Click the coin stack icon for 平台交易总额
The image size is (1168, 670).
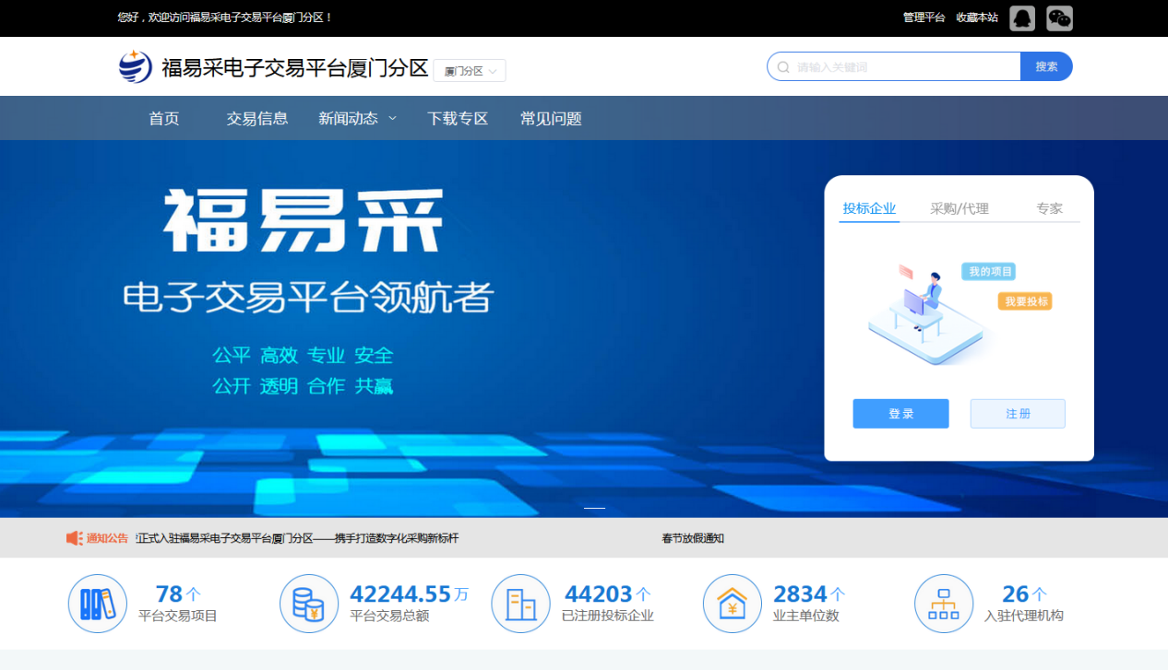point(308,604)
